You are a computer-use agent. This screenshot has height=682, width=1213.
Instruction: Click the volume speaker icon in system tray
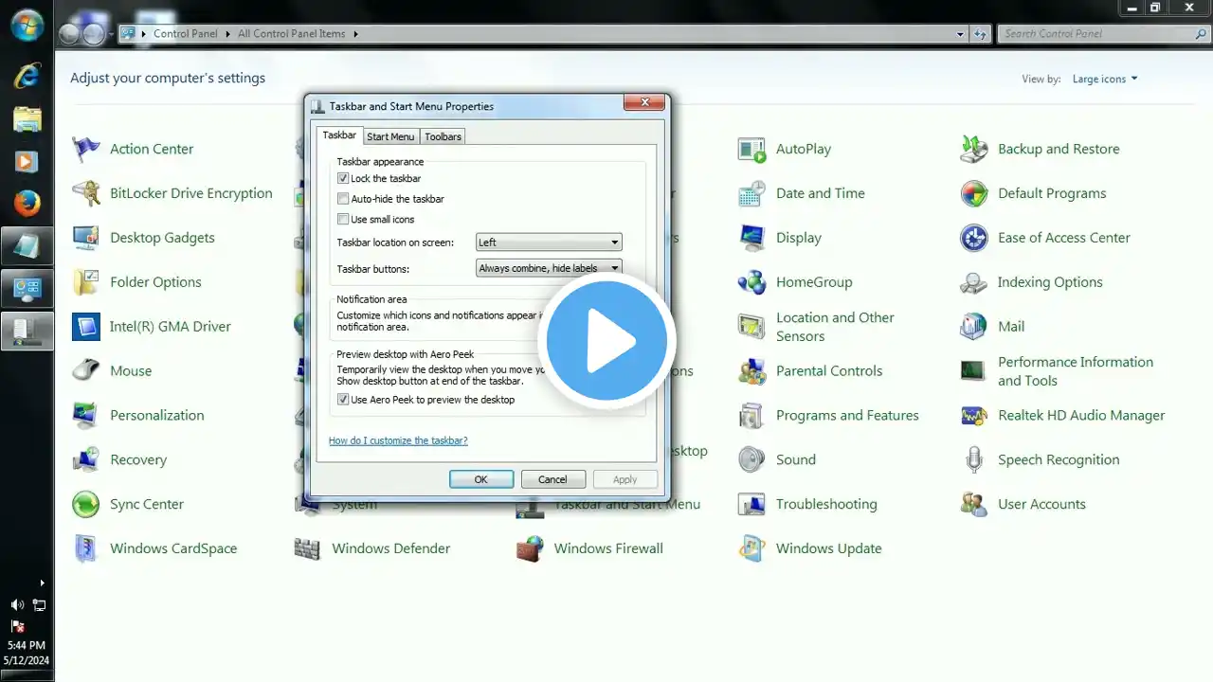16,604
